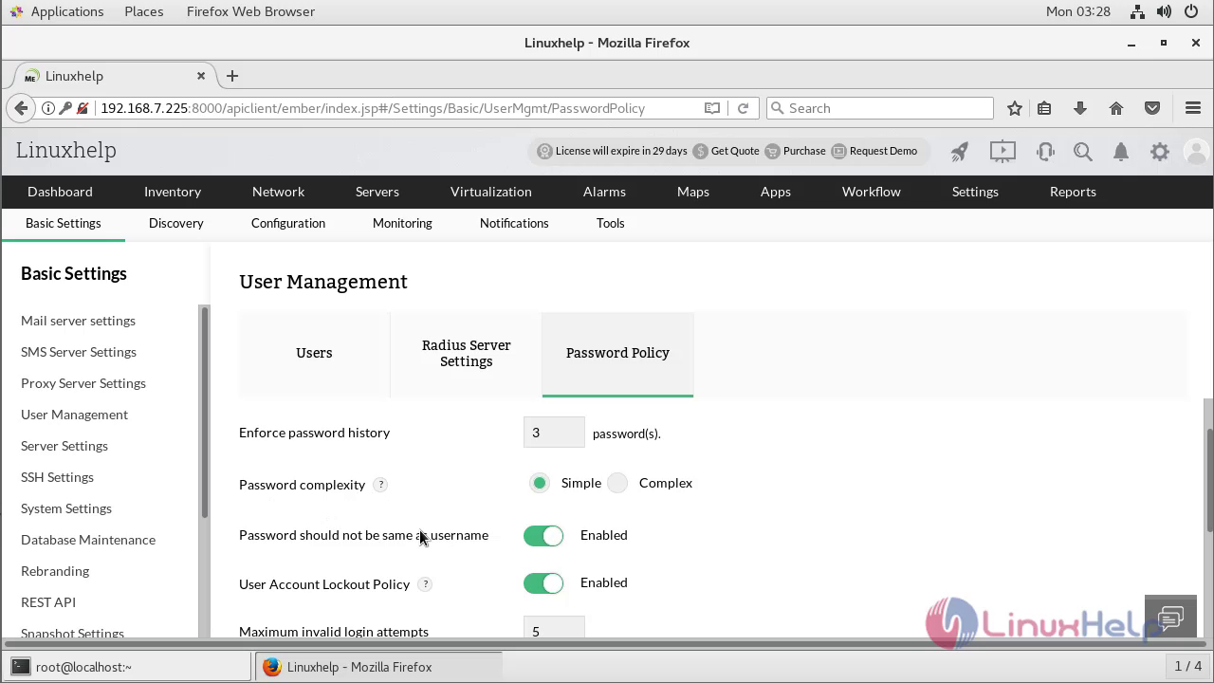The width and height of the screenshot is (1214, 683).
Task: Open the presentation screen icon in header
Action: click(x=1002, y=151)
